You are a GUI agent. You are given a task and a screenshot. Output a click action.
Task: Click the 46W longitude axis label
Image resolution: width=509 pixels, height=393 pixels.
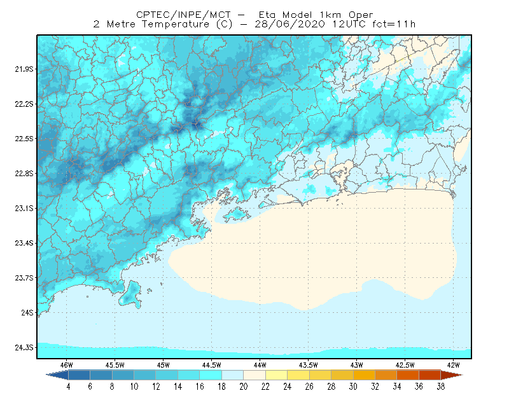click(66, 365)
